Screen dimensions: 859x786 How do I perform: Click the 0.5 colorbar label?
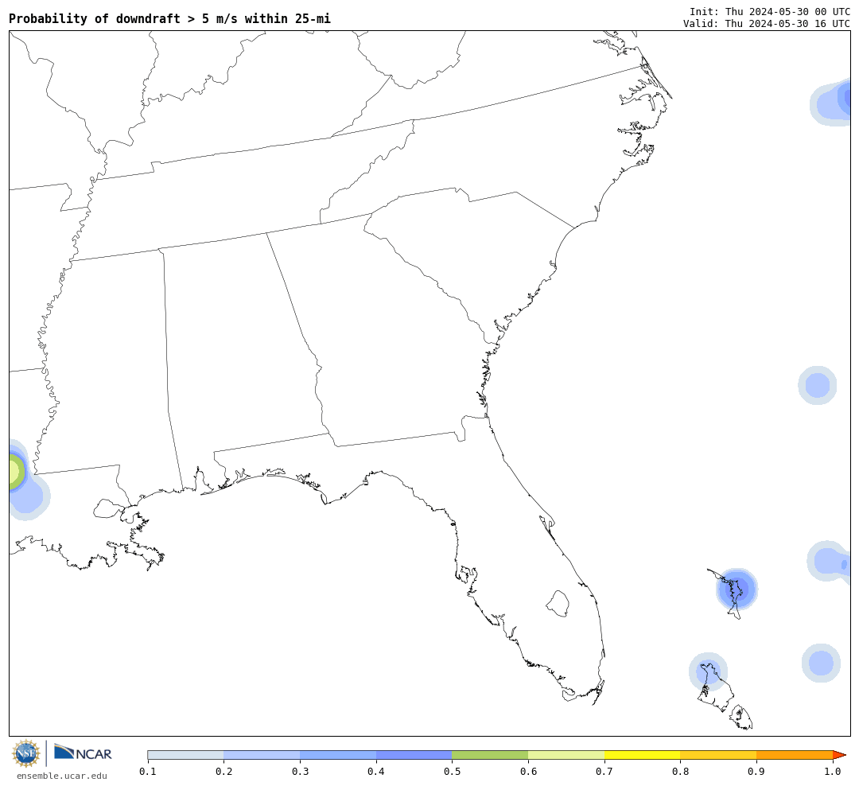click(452, 772)
